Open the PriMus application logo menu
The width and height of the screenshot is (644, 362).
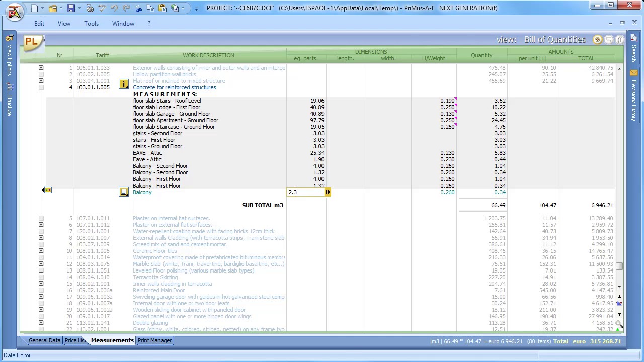14,11
